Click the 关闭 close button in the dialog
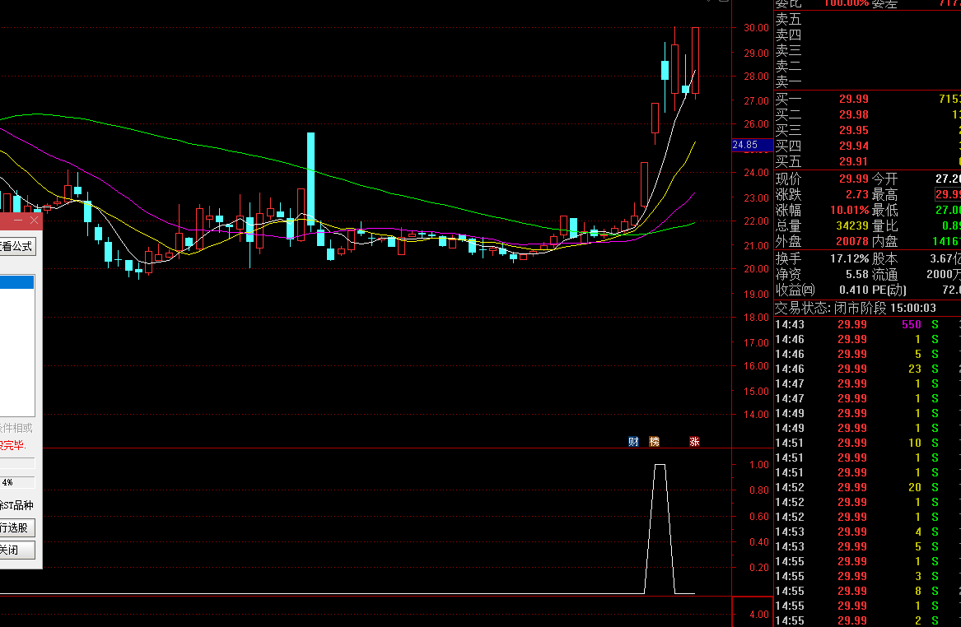Viewport: 961px width, 627px height. point(16,550)
